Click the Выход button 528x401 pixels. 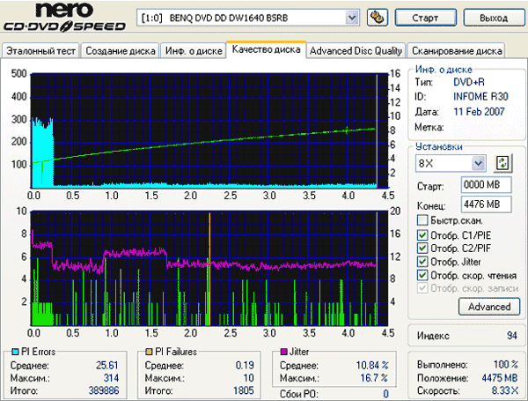click(x=494, y=18)
